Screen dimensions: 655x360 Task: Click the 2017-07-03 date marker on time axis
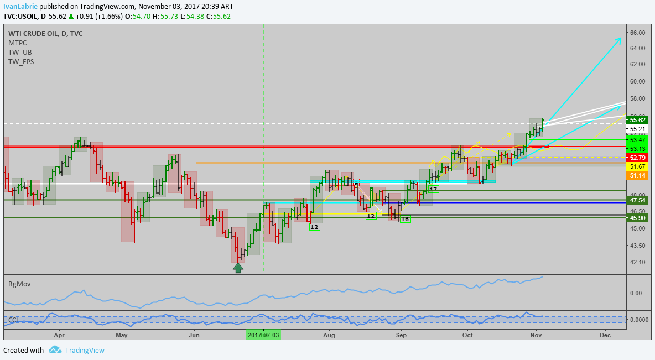[x=263, y=335]
